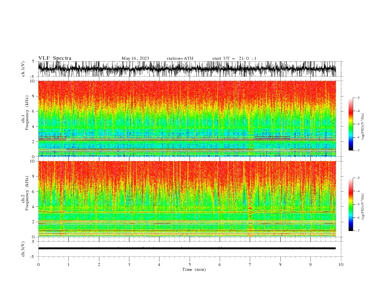Click the "station=ATH" header label
Screen dimensions: 384x297
coord(180,58)
